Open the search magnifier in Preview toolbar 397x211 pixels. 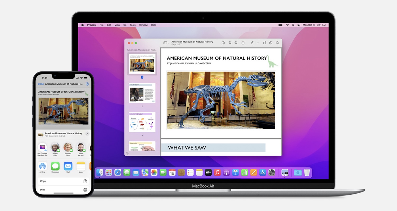[x=277, y=43]
